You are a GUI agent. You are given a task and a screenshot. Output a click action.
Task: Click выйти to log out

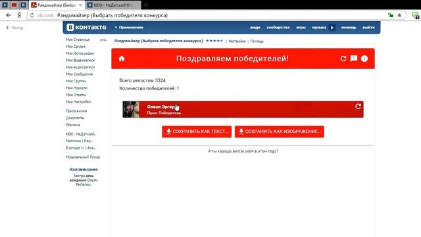tap(368, 28)
